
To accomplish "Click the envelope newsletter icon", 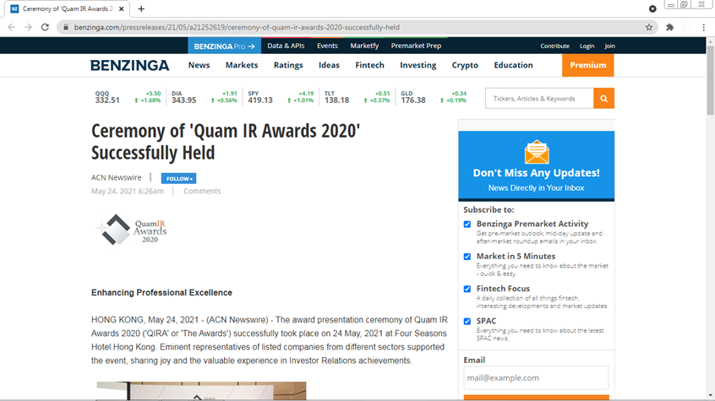I will pos(537,152).
